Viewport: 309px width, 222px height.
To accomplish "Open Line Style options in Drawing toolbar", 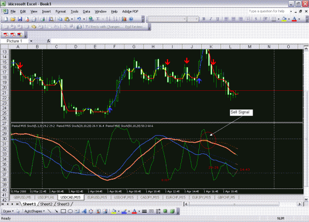I will tap(144, 211).
